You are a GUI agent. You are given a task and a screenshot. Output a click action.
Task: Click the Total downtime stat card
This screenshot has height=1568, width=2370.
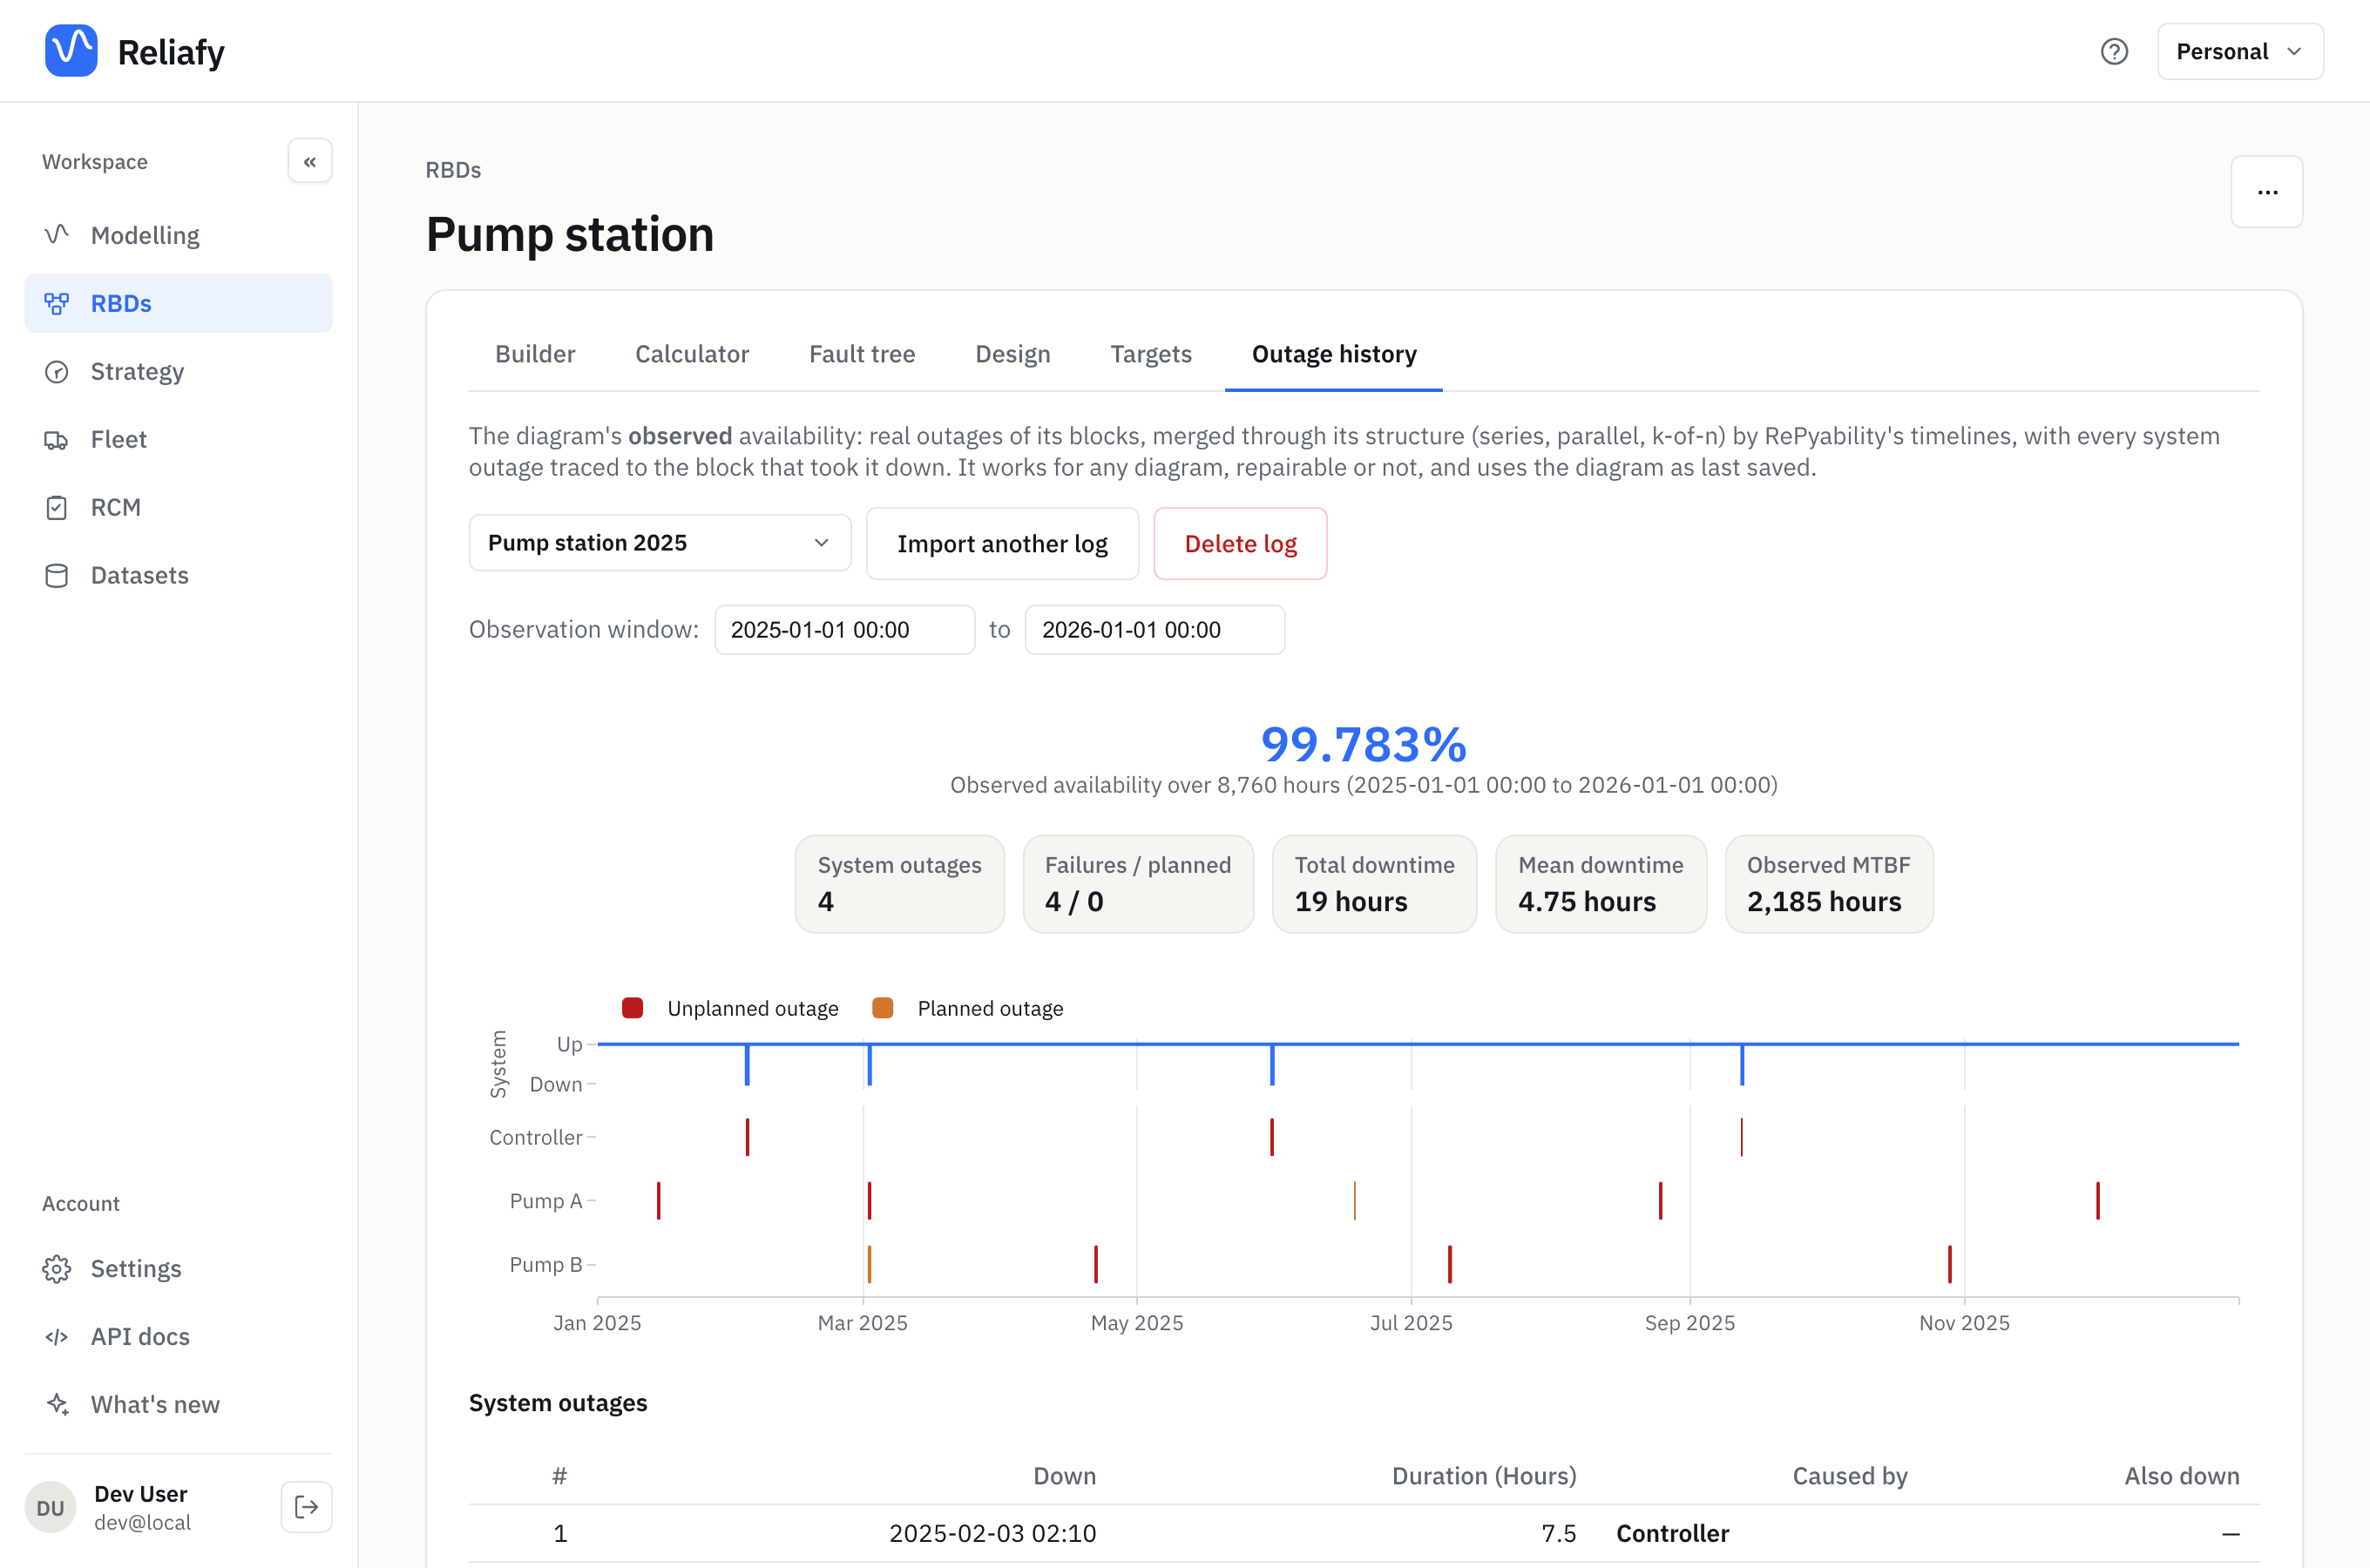pos(1374,884)
